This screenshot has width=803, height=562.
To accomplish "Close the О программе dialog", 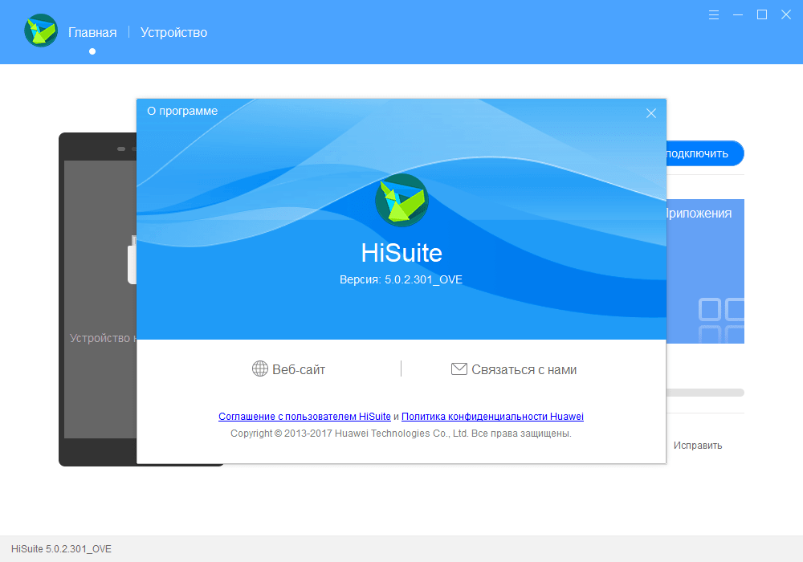I will click(x=651, y=113).
